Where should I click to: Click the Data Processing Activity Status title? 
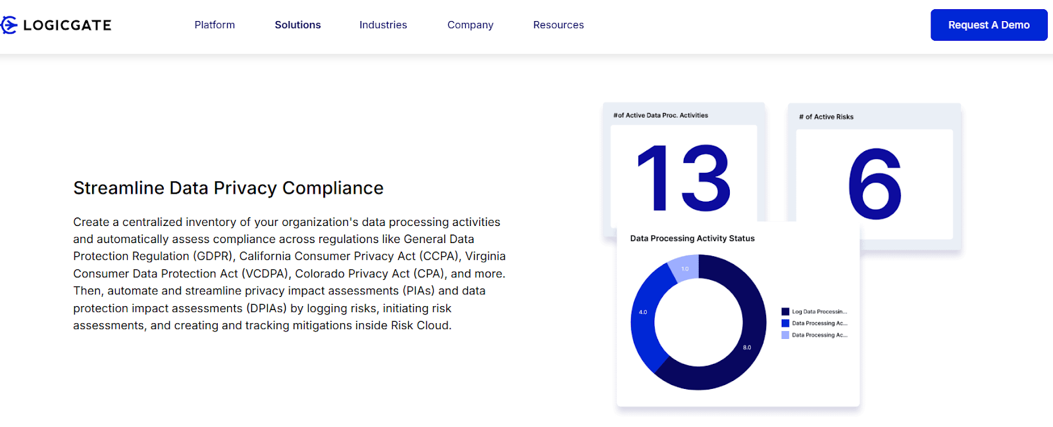692,238
